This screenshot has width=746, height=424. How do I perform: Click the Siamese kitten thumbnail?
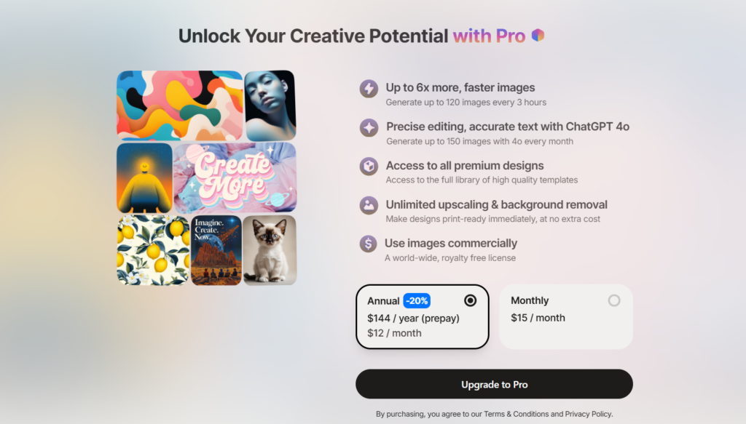pos(270,250)
